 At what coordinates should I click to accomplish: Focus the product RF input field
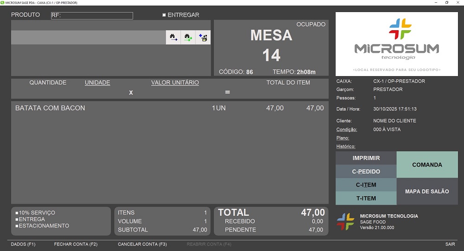(x=92, y=16)
